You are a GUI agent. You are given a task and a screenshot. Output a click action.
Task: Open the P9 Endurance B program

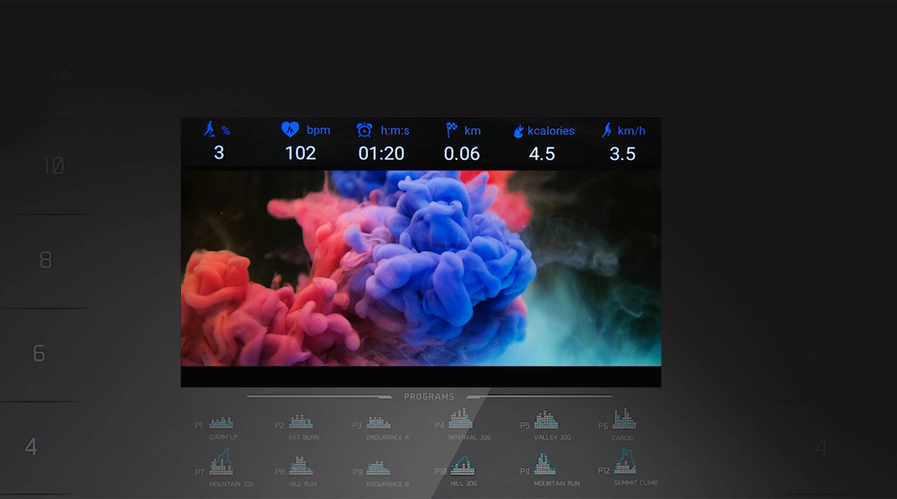tap(378, 468)
